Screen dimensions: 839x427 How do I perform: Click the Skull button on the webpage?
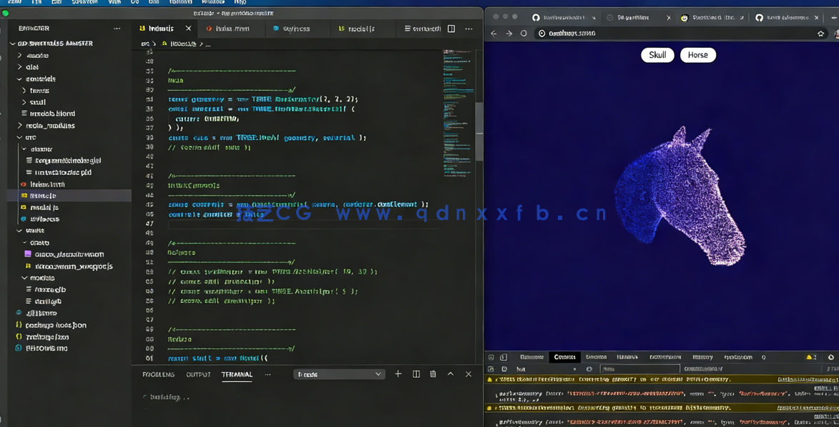point(657,54)
